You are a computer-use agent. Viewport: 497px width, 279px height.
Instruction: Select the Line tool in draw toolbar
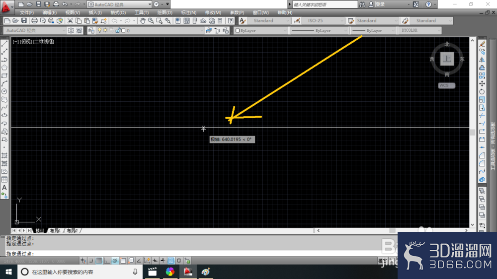tap(4, 44)
